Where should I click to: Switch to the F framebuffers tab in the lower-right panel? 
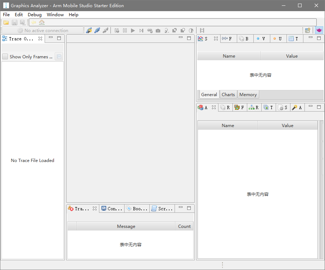(240, 107)
